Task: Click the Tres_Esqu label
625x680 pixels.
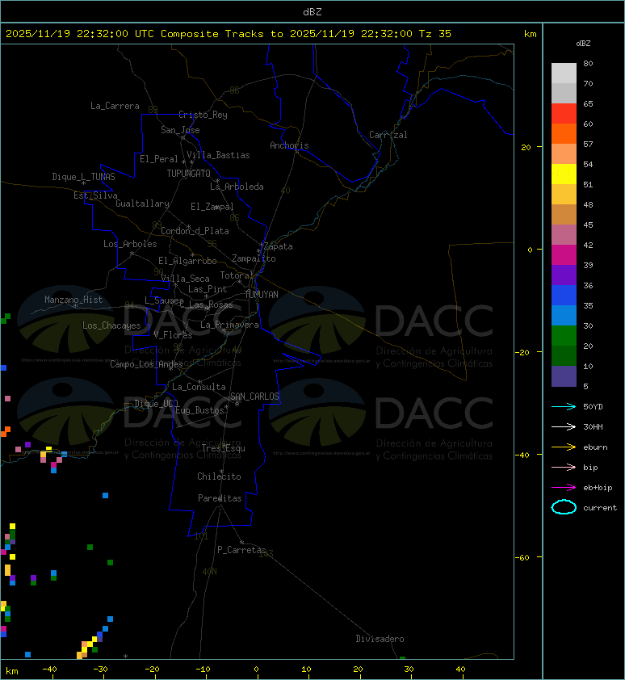Action: pyautogui.click(x=224, y=448)
